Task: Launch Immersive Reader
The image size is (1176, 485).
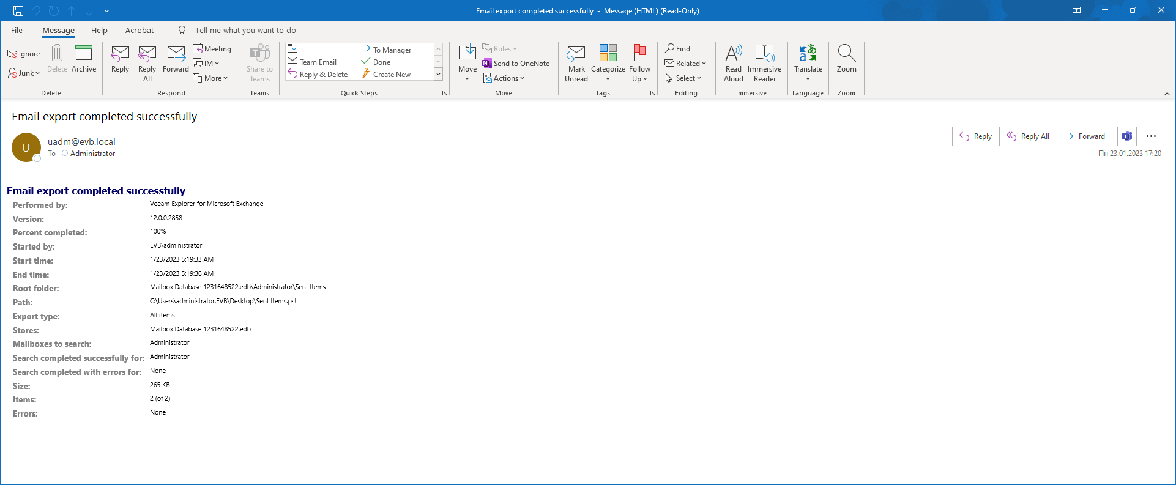Action: [x=765, y=63]
